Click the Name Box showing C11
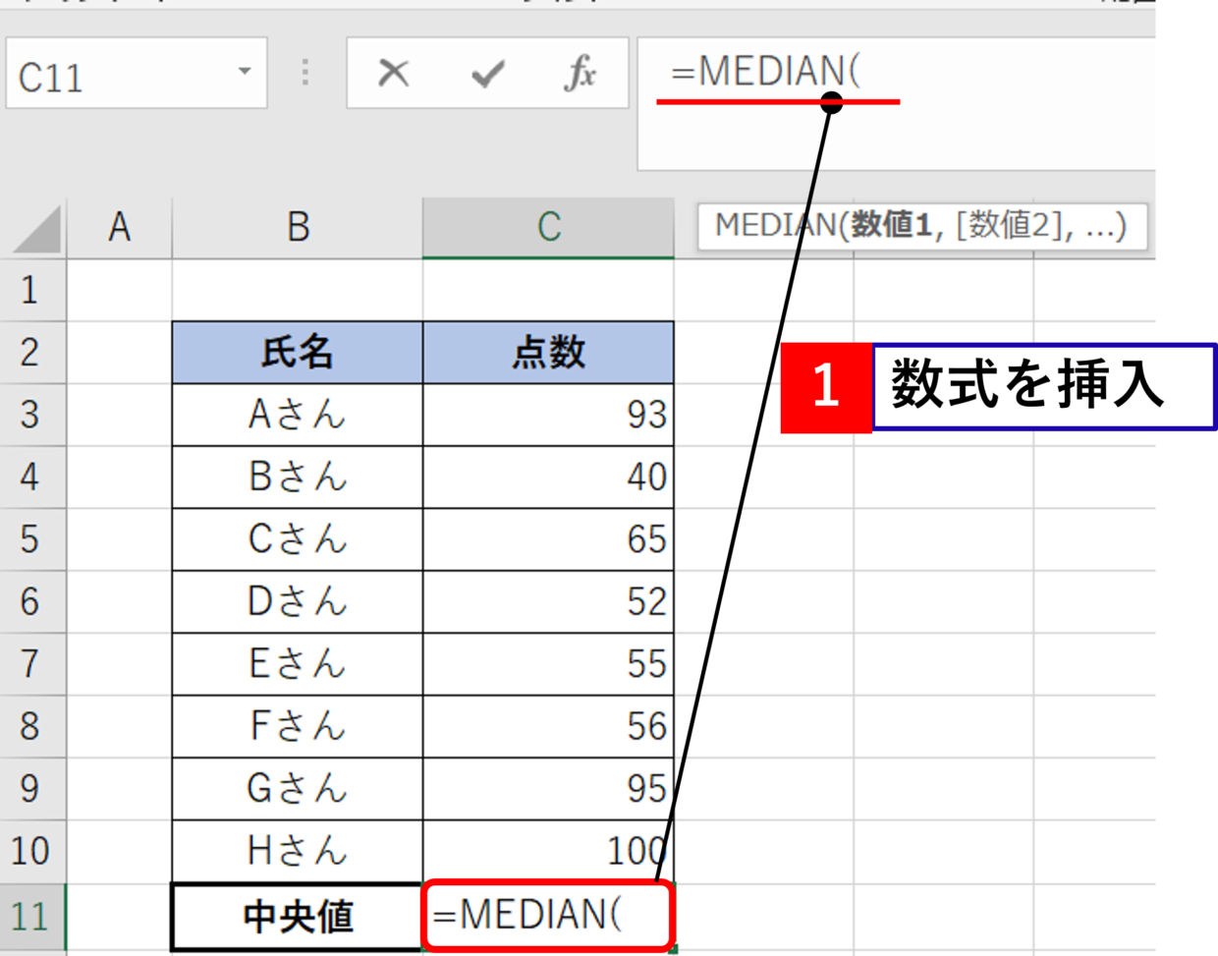Viewport: 1218px width, 956px height. coord(118,75)
